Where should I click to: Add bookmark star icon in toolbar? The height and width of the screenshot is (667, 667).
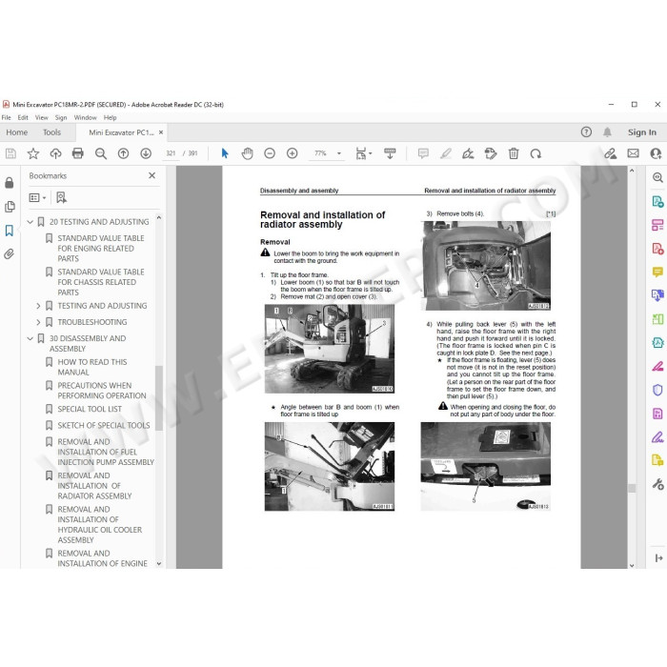coord(33,153)
